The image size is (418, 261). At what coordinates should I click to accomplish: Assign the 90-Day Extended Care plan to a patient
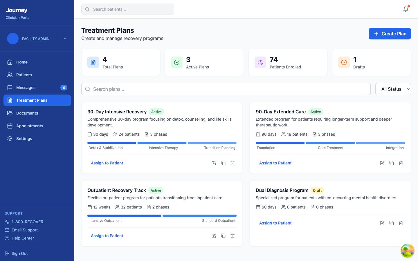coord(275,163)
